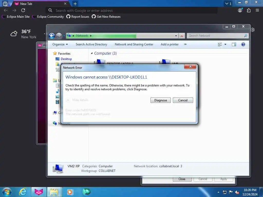This screenshot has width=263, height=197.
Task: Open Windows Explorer taskbar icon
Action: (x=53, y=192)
